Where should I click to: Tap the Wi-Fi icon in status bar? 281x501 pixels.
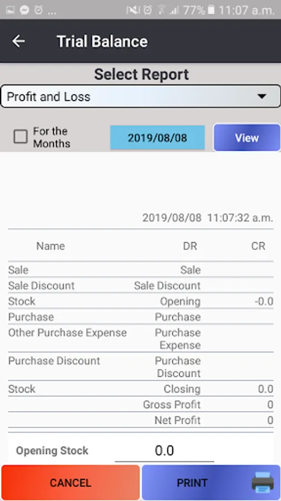coord(162,10)
